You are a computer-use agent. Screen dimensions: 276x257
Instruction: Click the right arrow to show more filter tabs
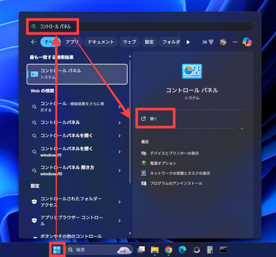188,42
